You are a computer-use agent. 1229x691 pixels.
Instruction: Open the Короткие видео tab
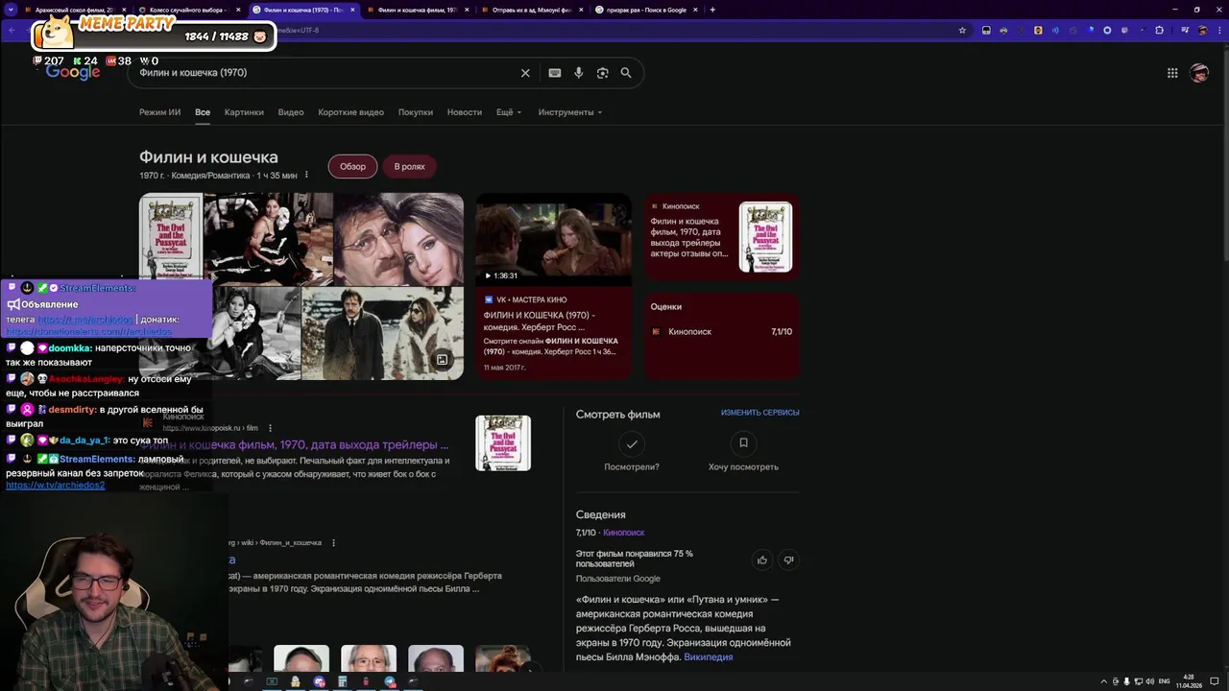[351, 112]
